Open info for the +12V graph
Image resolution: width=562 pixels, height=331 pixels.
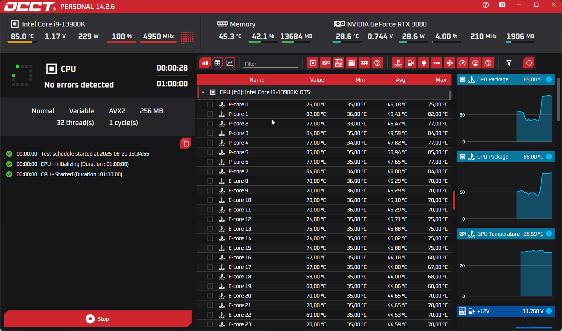click(x=549, y=311)
